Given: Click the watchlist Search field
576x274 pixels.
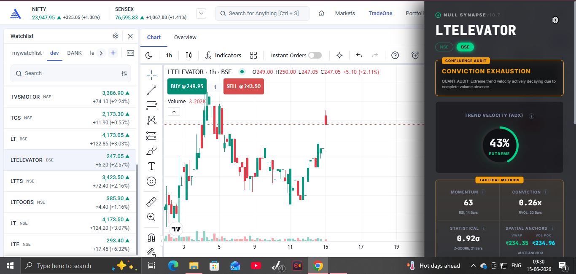Looking at the screenshot, I should (71, 73).
